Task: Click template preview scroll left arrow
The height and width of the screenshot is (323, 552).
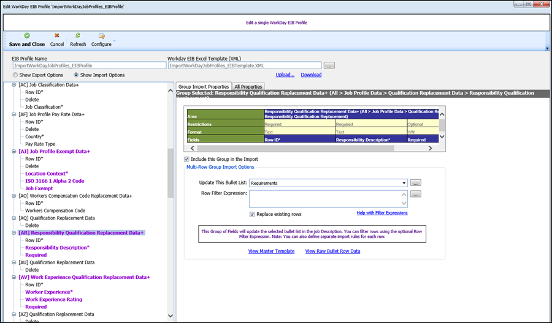Action: (x=192, y=148)
